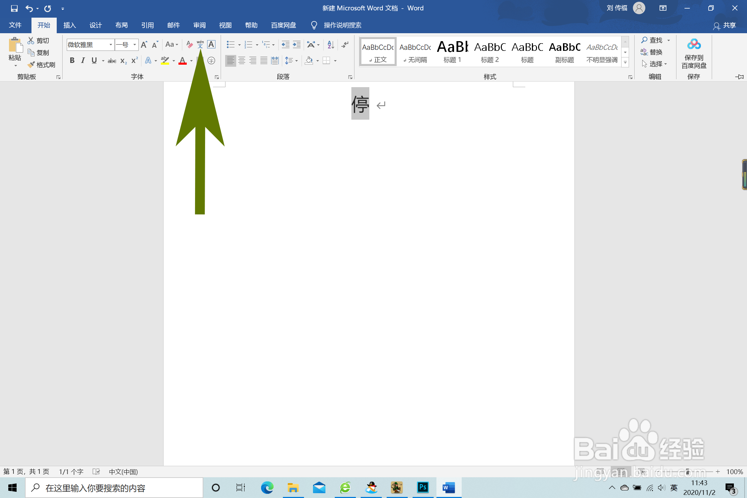Viewport: 747px width, 498px height.
Task: Click the user account avatar
Action: 639,8
